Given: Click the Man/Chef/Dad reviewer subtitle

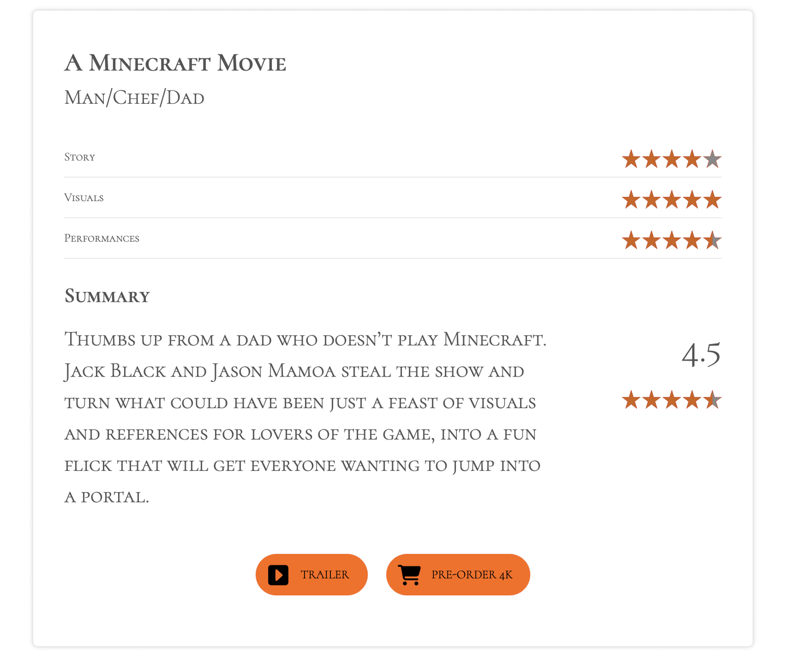Looking at the screenshot, I should pyautogui.click(x=134, y=98).
